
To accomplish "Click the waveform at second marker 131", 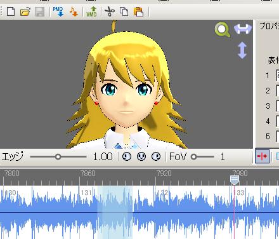I will (x=86, y=193).
